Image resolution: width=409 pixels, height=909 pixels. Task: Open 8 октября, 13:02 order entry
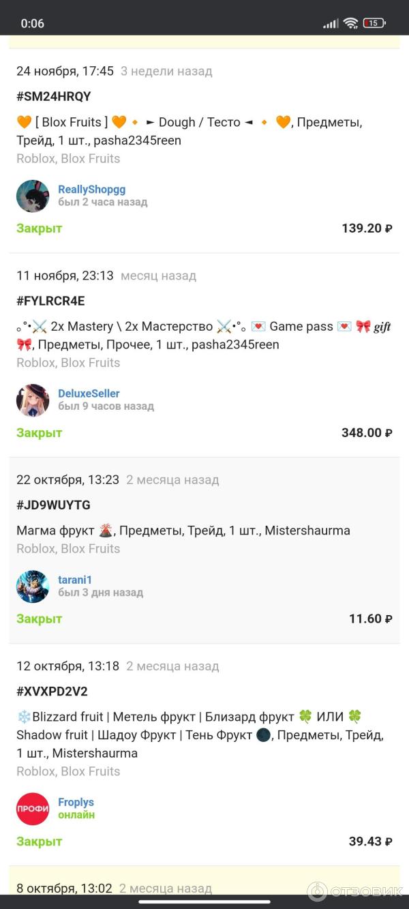tap(204, 888)
